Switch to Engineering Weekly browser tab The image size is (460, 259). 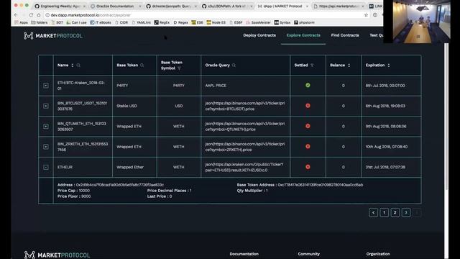[60, 6]
